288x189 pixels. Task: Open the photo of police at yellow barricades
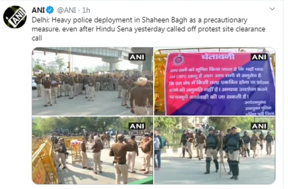[92, 150]
